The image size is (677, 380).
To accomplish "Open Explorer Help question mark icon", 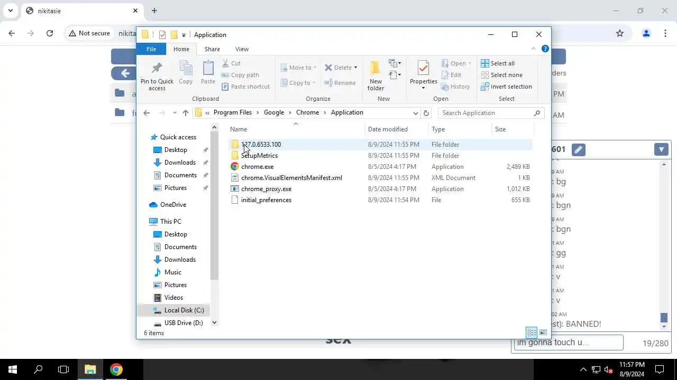I will tap(545, 49).
